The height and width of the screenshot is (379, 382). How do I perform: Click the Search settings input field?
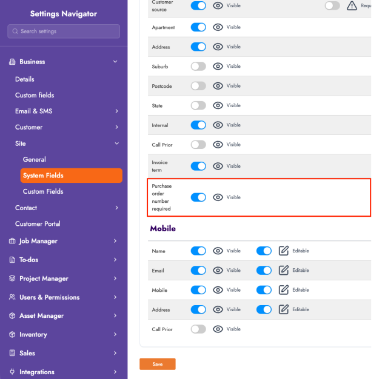point(64,31)
